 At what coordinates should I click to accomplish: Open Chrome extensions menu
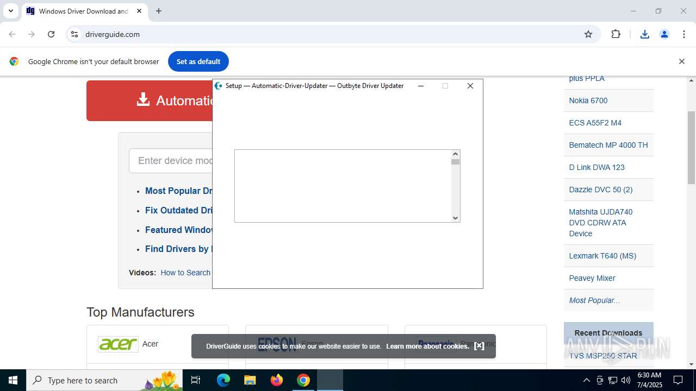[616, 34]
